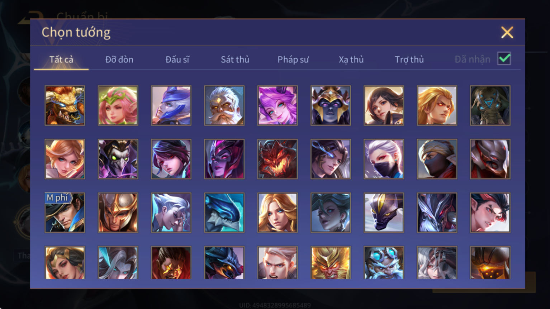Choose the elephant-masked hero portrait

(490, 105)
